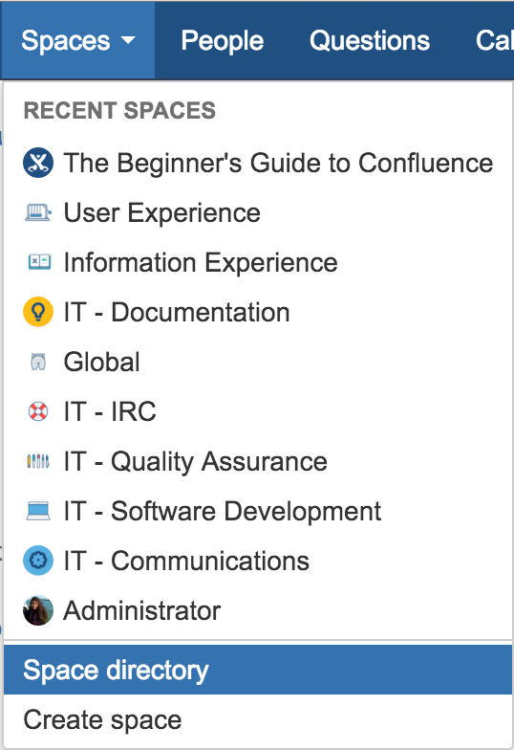
Task: Collapse the Spaces dropdown menu
Action: (78, 40)
